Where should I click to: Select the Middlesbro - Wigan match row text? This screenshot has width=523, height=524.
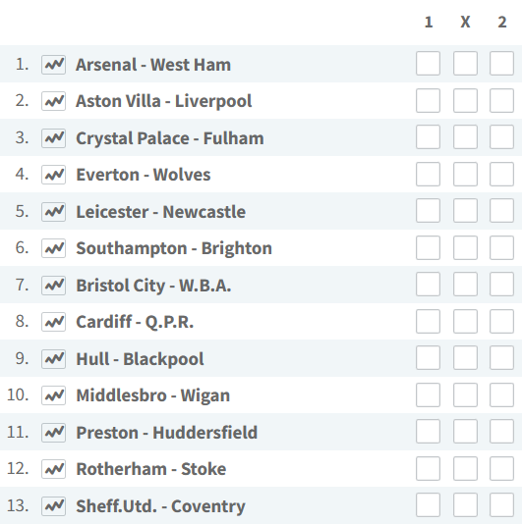[x=153, y=395]
